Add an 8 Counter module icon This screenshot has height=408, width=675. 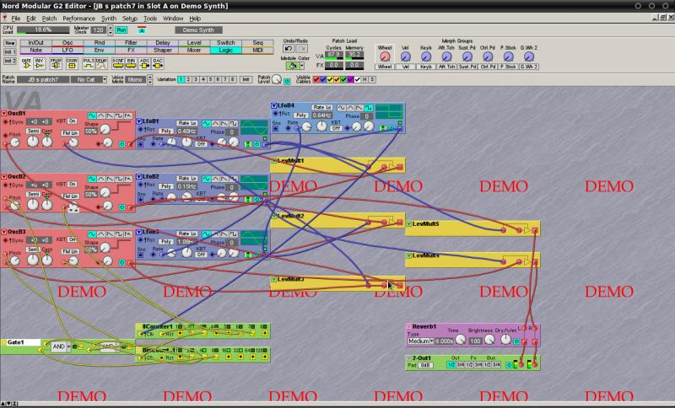tap(118, 63)
